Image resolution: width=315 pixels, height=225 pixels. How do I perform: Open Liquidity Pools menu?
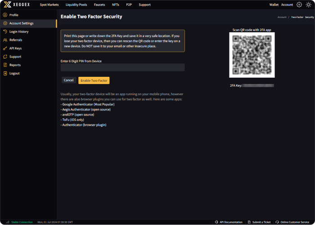[x=76, y=4]
